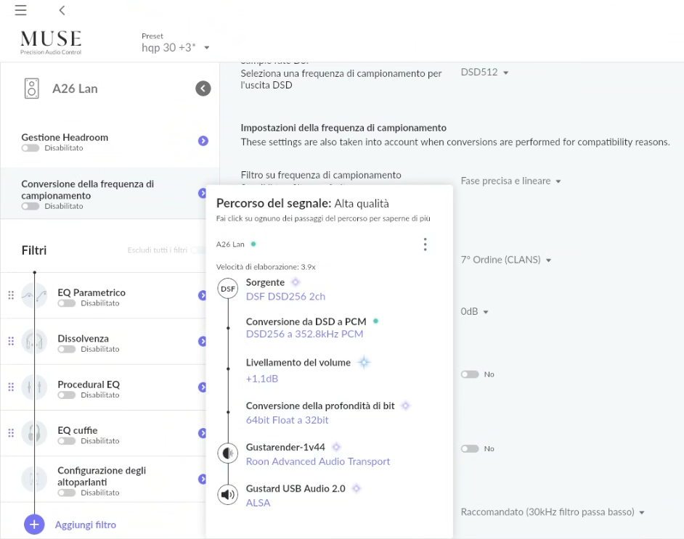Collapse the A26 Lan panel arrow
The height and width of the screenshot is (539, 684).
(203, 89)
